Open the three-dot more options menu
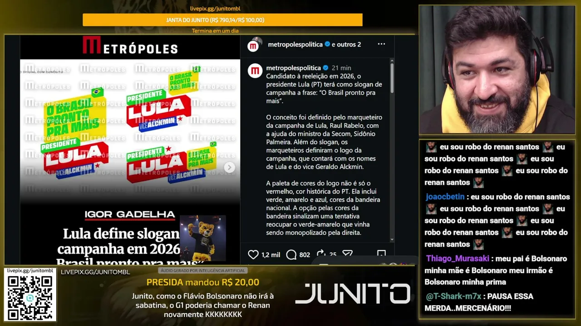The image size is (581, 326). 381,44
